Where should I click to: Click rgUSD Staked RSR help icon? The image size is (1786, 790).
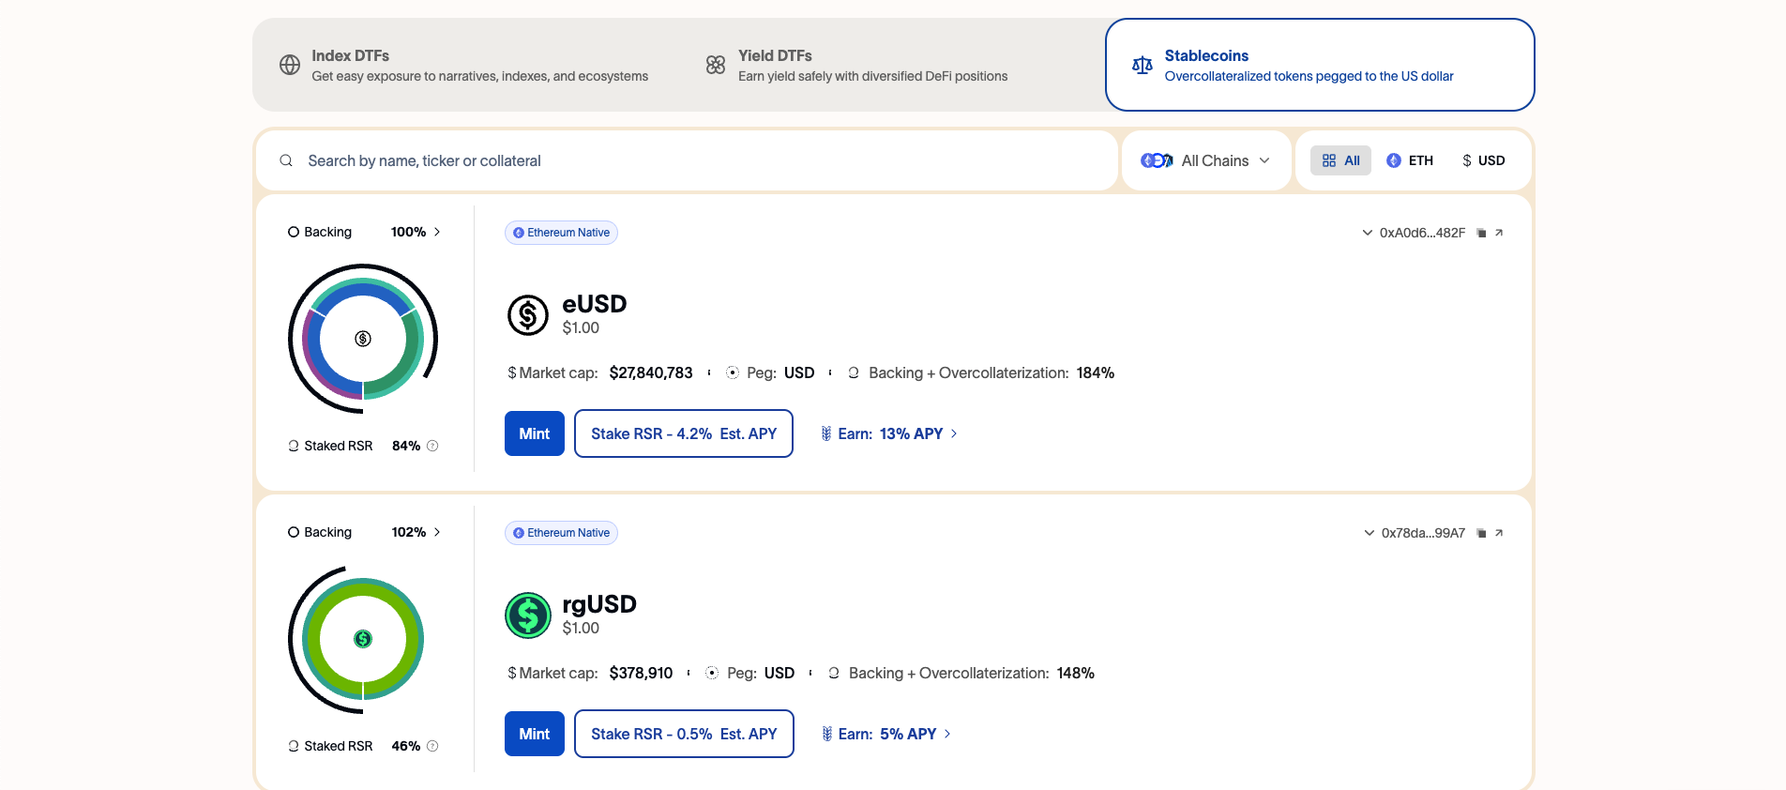tap(432, 746)
